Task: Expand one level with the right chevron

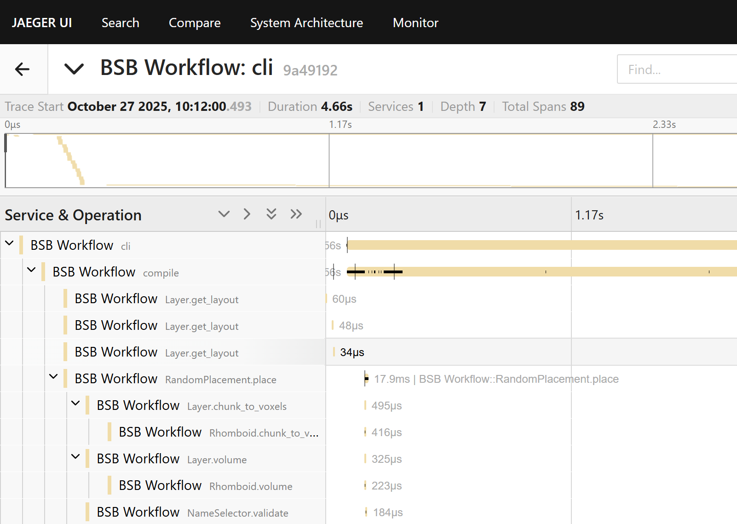Action: point(247,214)
